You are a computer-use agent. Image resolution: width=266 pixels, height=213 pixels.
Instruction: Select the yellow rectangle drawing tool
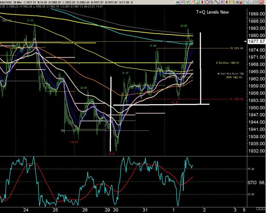pyautogui.click(x=232, y=2)
